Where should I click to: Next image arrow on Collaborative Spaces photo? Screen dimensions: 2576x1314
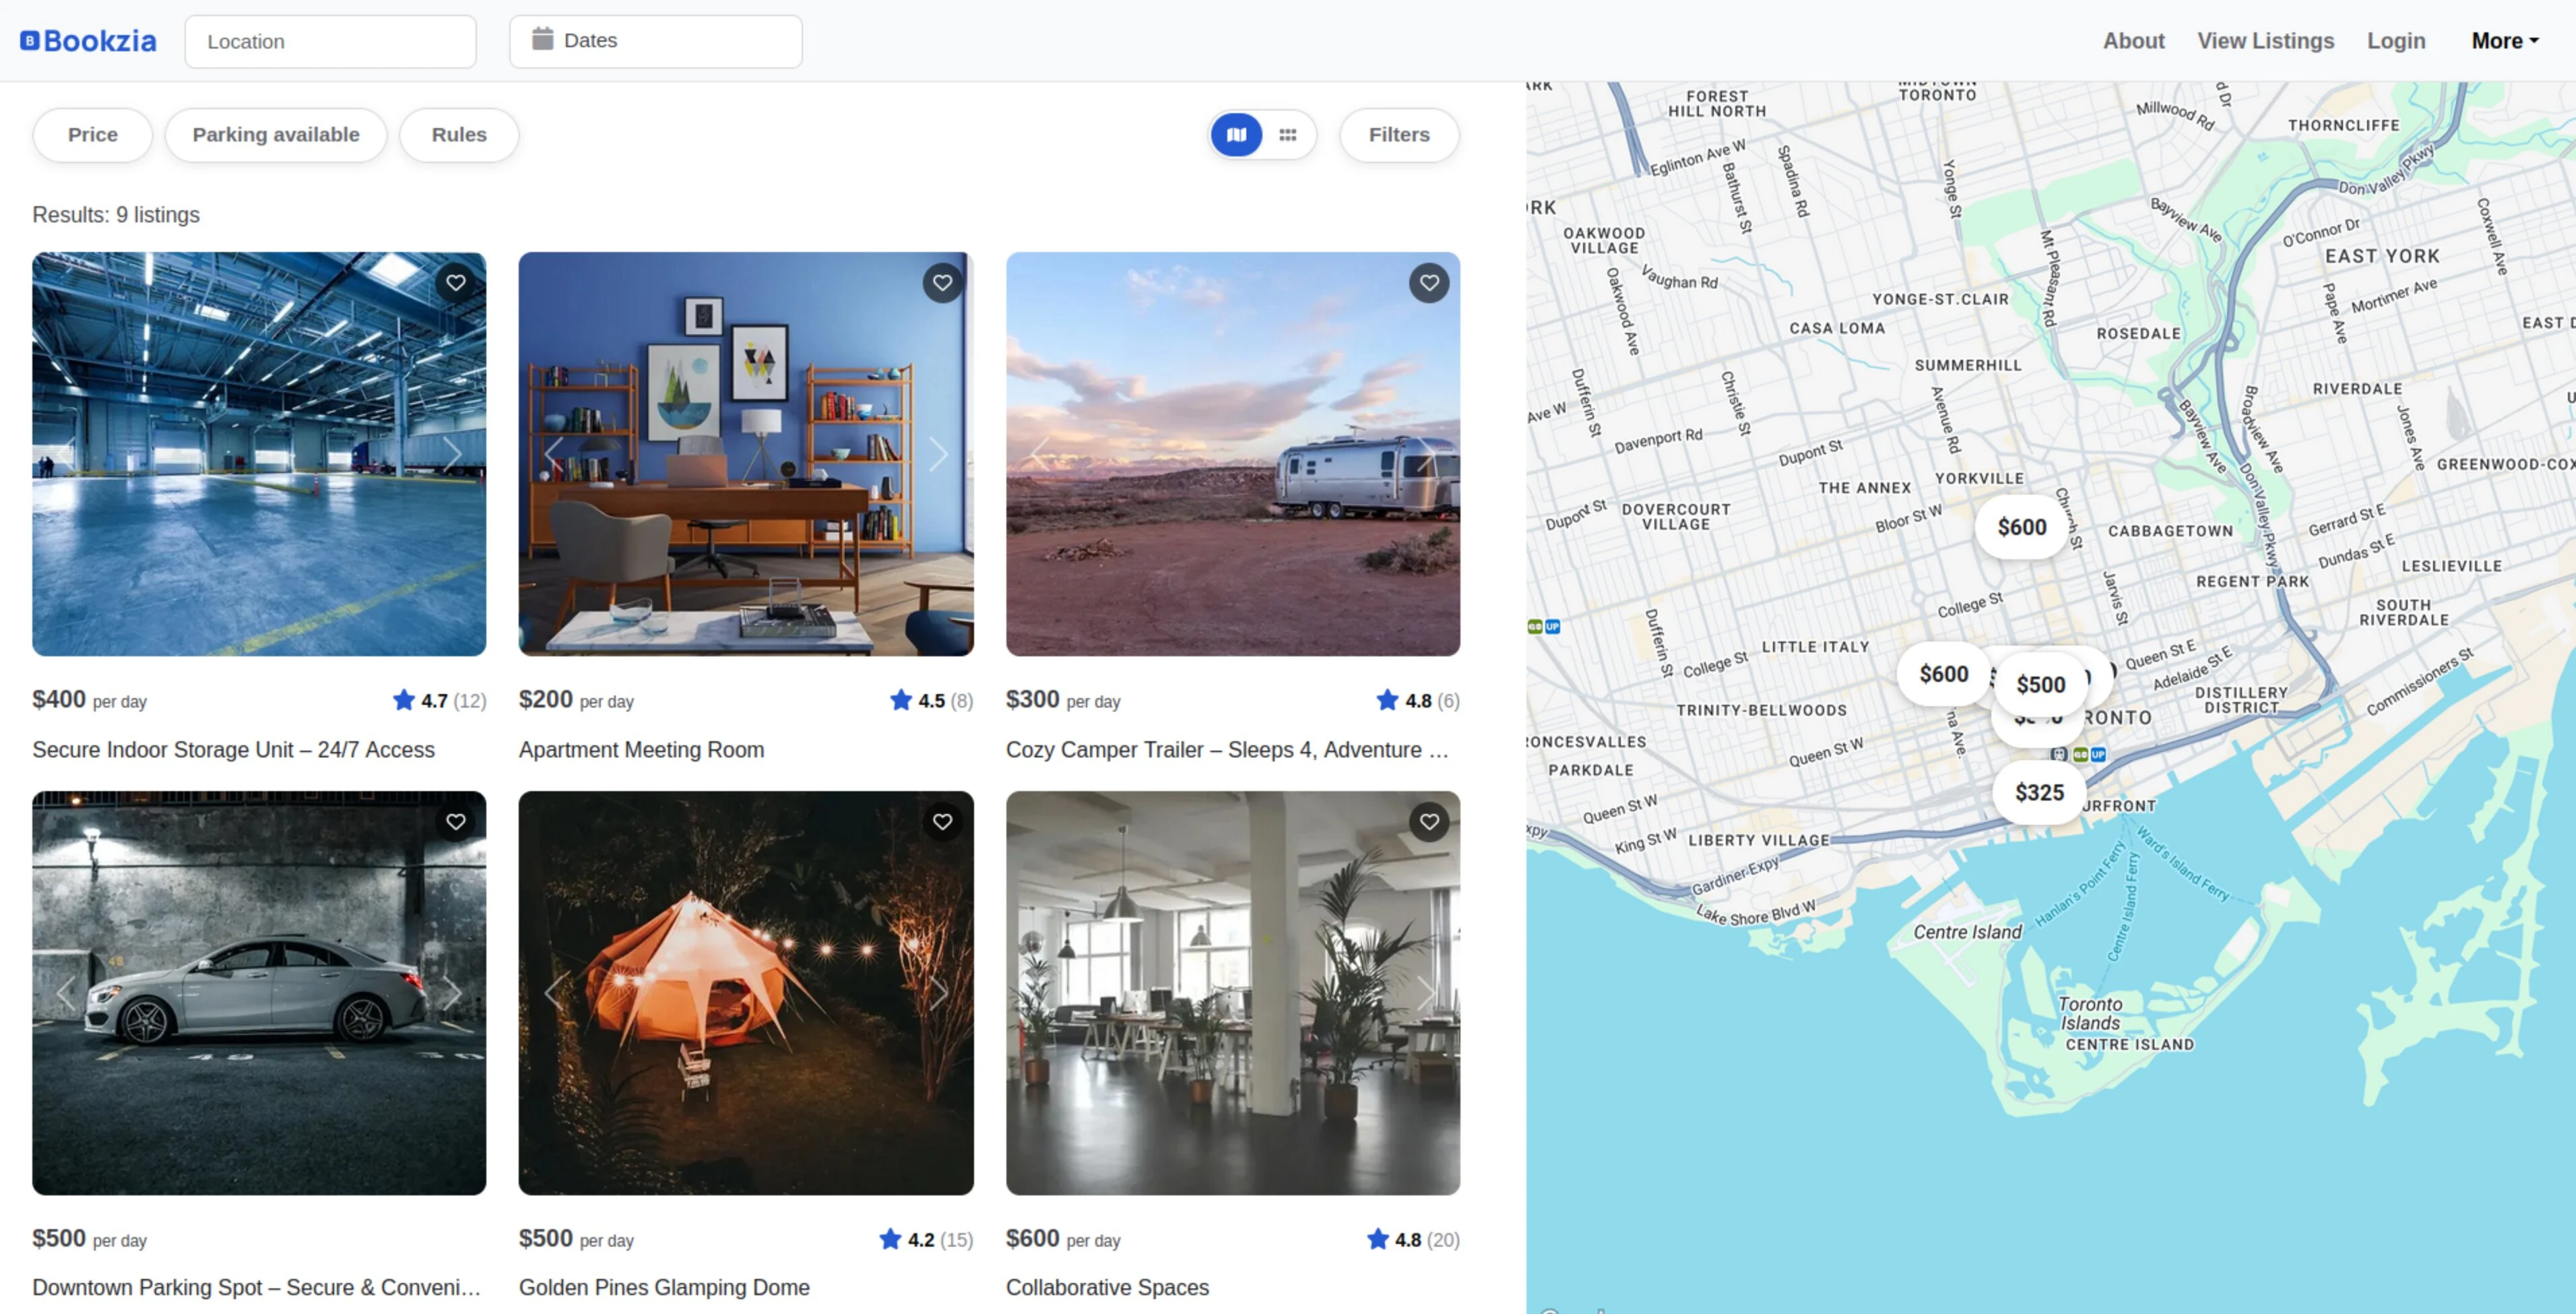[x=1425, y=993]
